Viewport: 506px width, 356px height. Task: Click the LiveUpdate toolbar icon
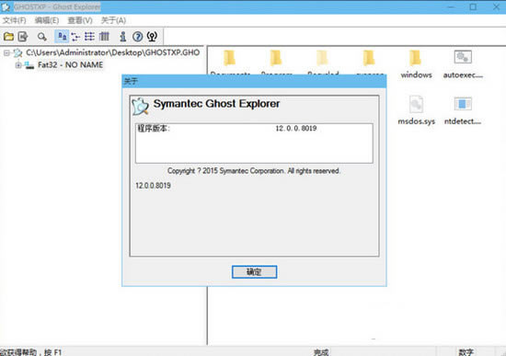pyautogui.click(x=152, y=37)
